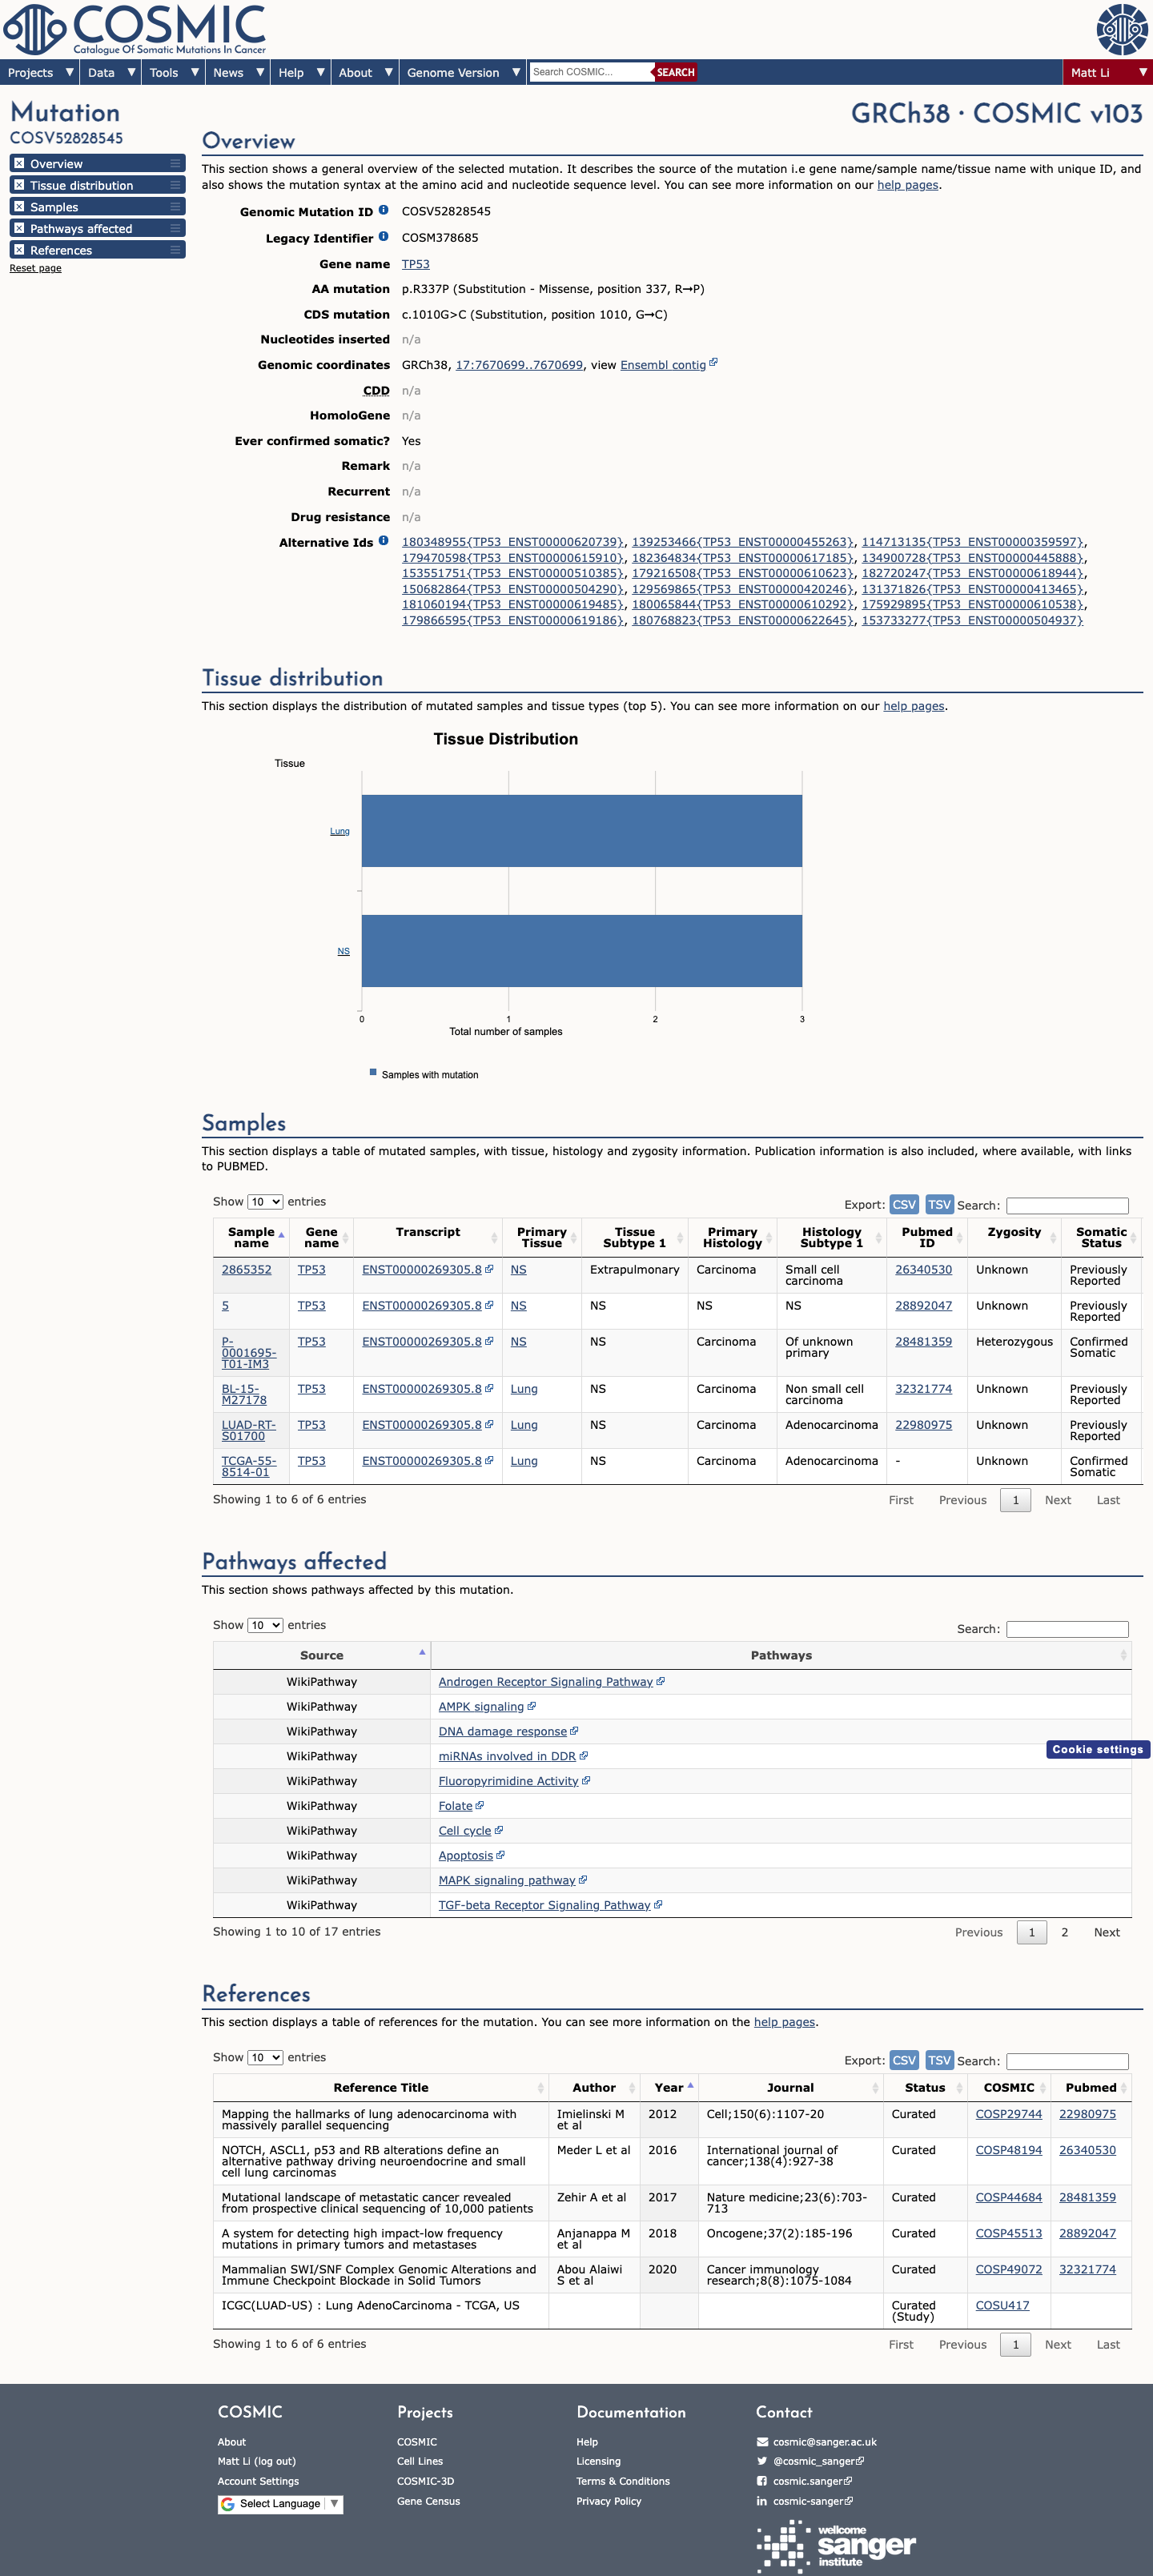Click the external link icon after AMPK signaling
The height and width of the screenshot is (2576, 1153).
coord(532,1706)
